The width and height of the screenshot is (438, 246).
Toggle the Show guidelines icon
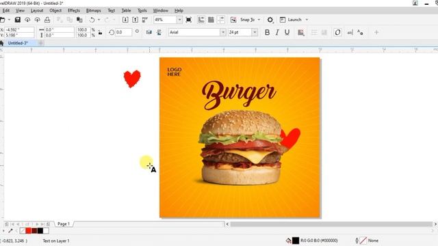pos(221,20)
